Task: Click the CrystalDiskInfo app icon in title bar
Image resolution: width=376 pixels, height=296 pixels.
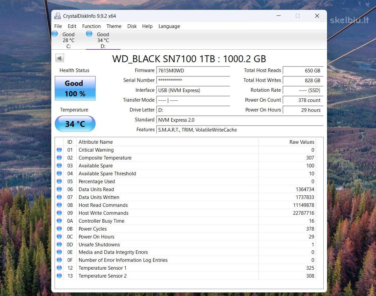Action: tap(58, 16)
